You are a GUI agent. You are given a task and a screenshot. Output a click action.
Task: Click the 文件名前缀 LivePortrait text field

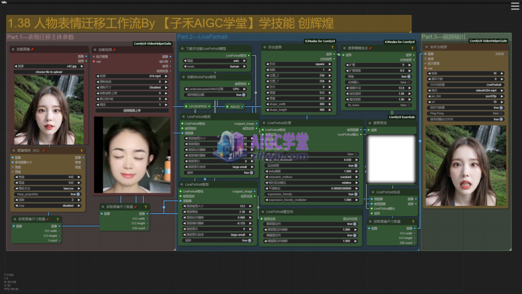466,85
